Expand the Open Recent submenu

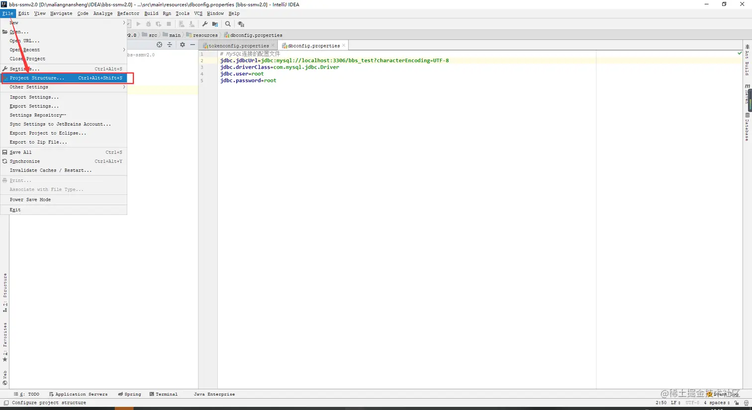click(x=64, y=50)
